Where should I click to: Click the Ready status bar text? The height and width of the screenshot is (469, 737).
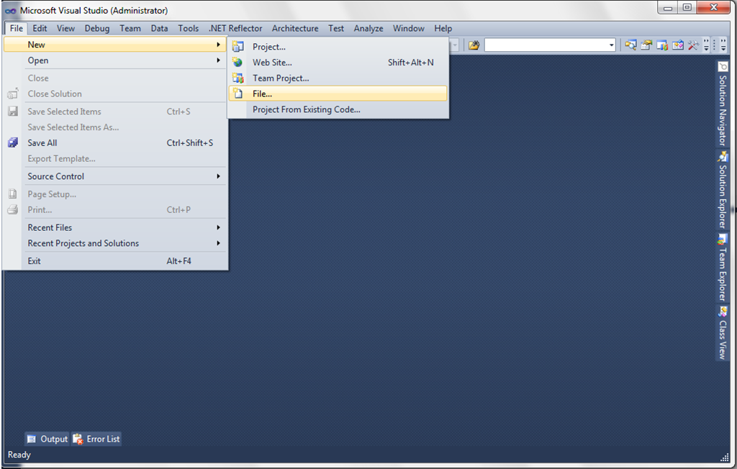19,455
